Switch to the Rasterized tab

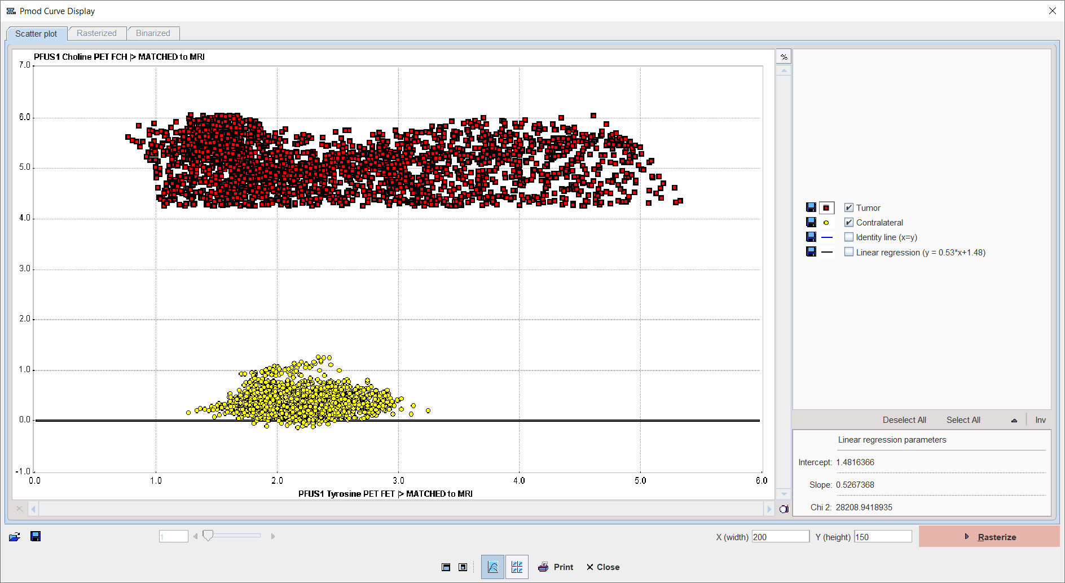[x=96, y=33]
